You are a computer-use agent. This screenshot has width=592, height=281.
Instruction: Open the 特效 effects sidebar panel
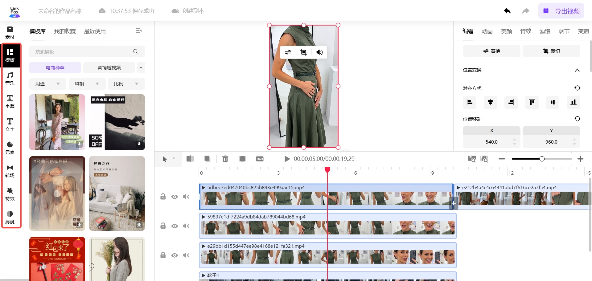coord(10,194)
